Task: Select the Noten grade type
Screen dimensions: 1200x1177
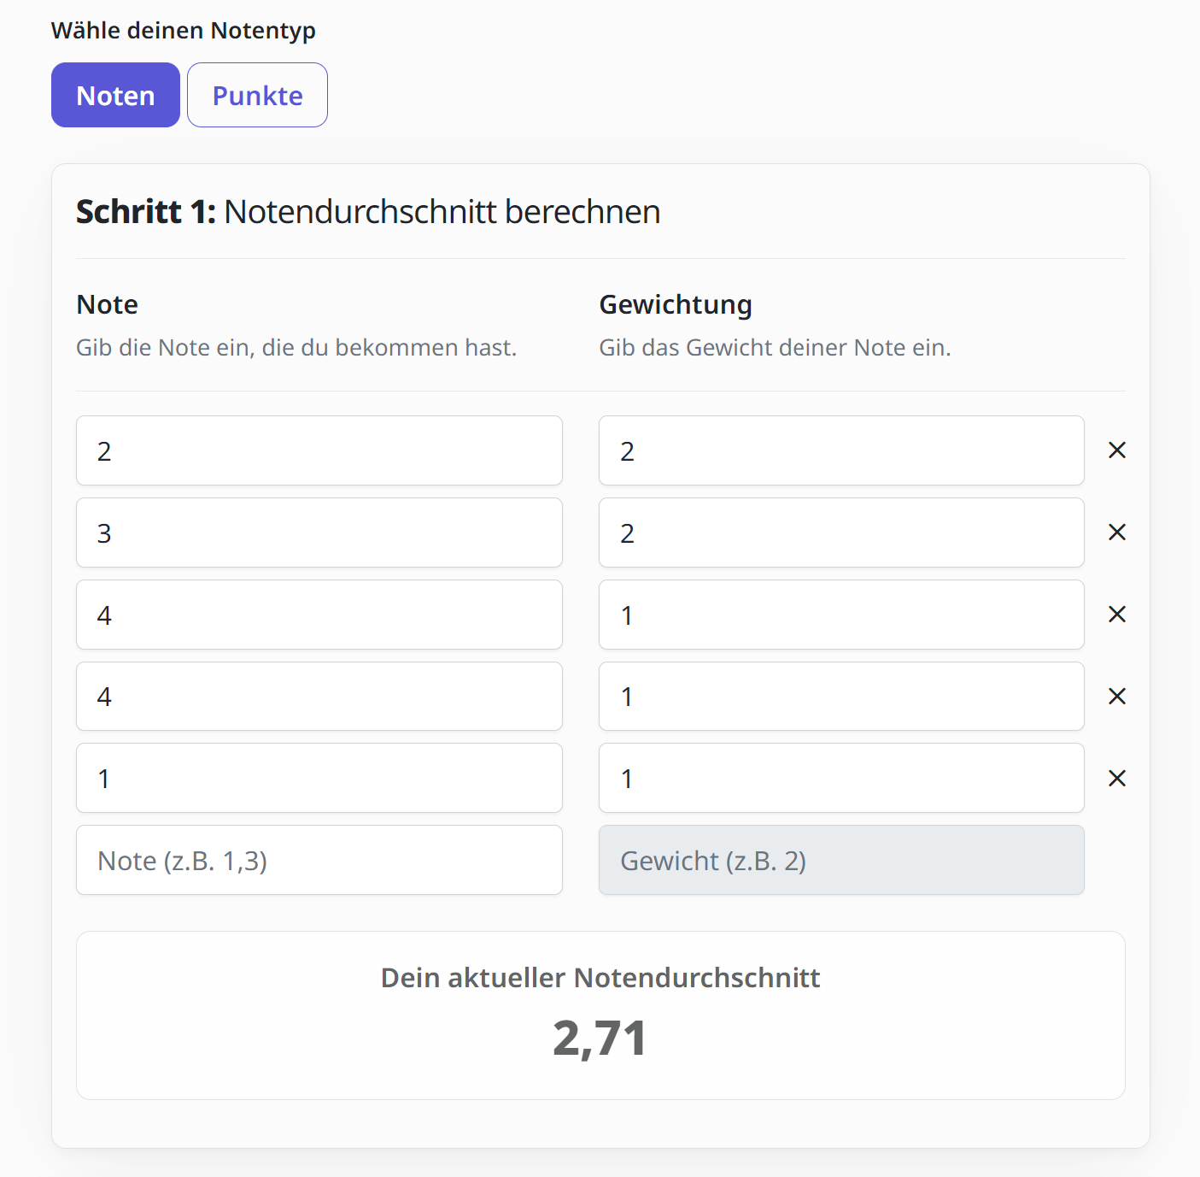Action: click(115, 95)
